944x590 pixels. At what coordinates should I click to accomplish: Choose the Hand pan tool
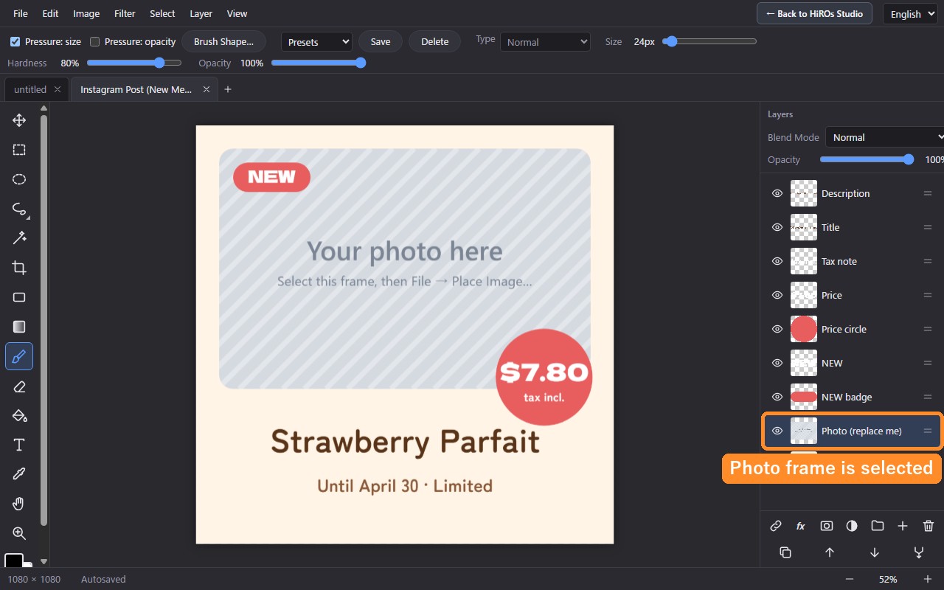pyautogui.click(x=19, y=504)
